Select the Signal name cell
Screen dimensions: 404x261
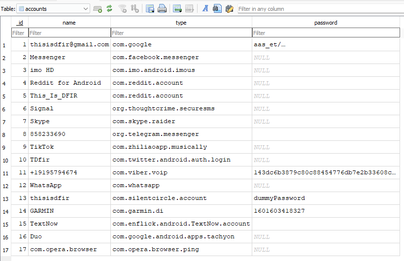(69, 108)
